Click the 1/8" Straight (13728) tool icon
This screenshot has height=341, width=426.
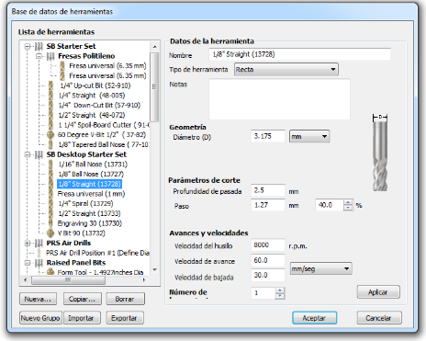tap(50, 184)
